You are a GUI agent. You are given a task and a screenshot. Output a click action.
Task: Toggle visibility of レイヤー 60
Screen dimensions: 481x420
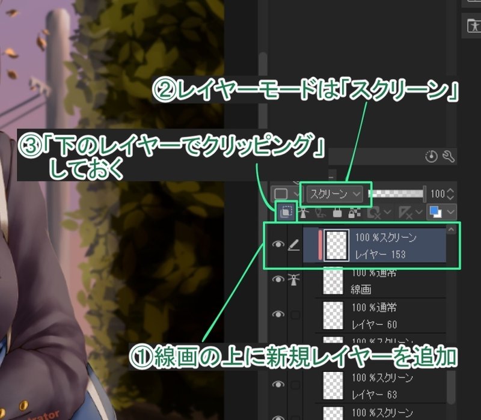point(278,314)
